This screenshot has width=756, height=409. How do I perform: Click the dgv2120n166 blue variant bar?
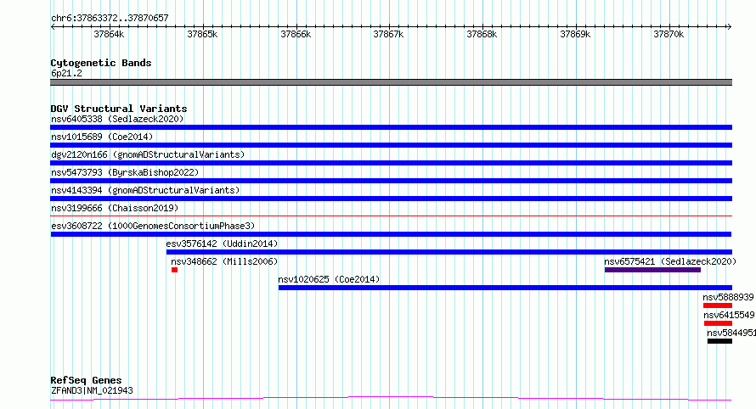pos(391,163)
